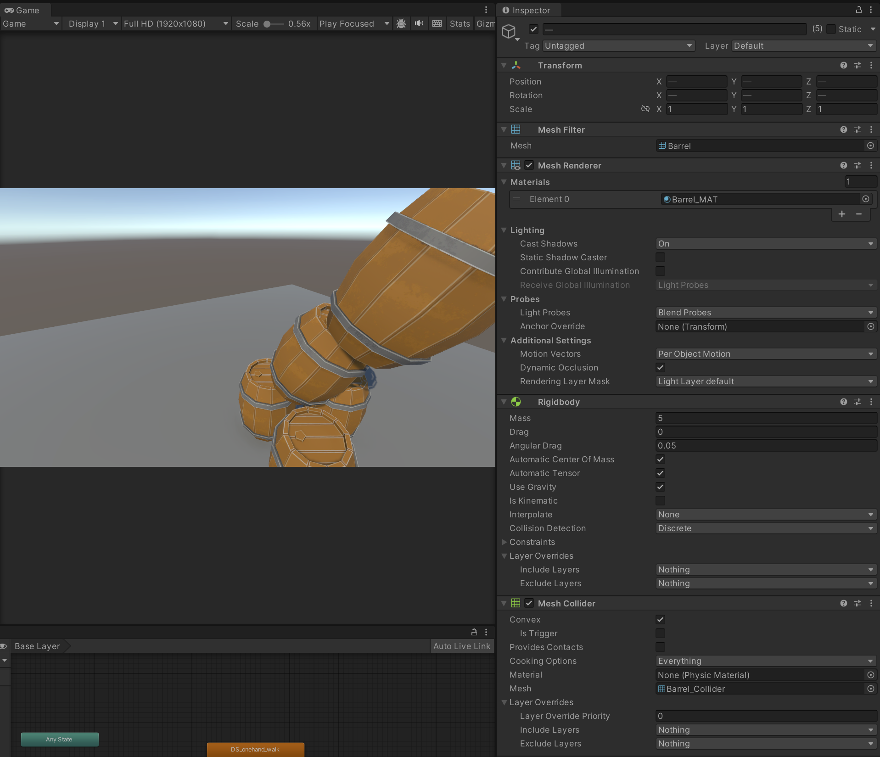Viewport: 880px width, 757px height.
Task: Enable Is Kinematic checkbox
Action: [x=661, y=501]
